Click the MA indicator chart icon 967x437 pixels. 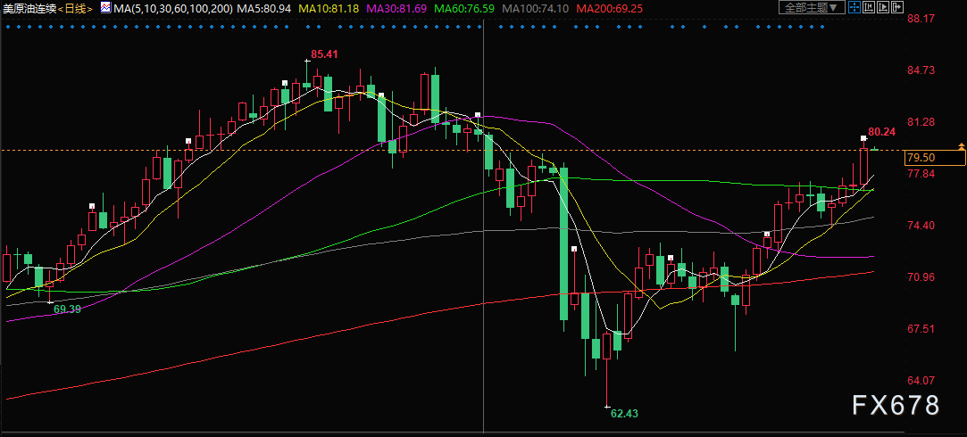pyautogui.click(x=105, y=8)
